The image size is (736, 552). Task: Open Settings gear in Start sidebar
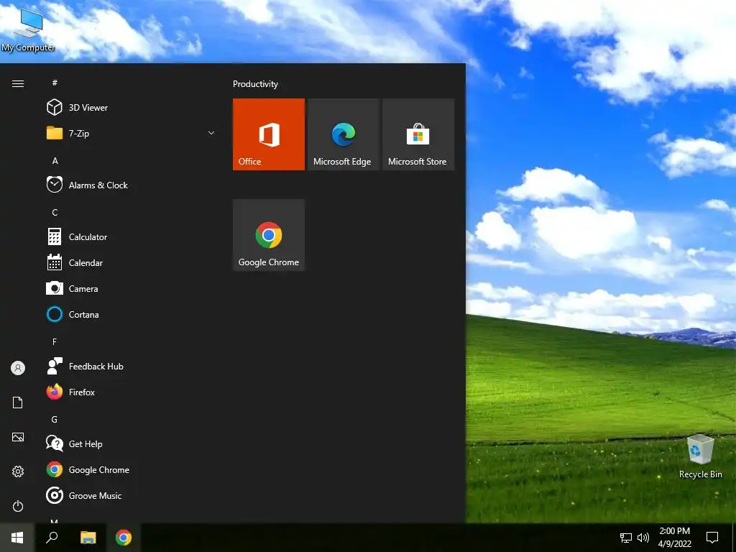click(18, 471)
